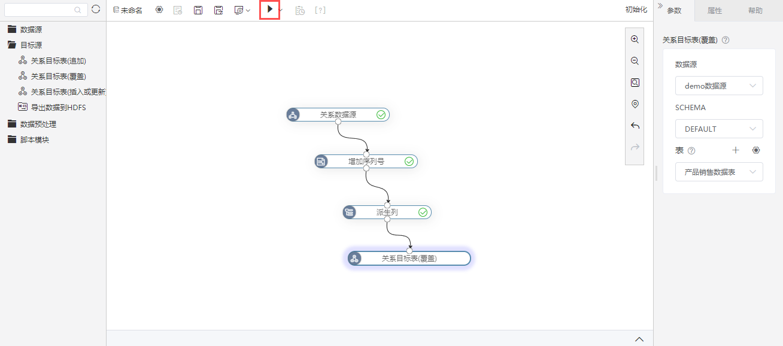Image resolution: width=783 pixels, height=346 pixels.
Task: Run the workflow with the play button
Action: coord(270,10)
